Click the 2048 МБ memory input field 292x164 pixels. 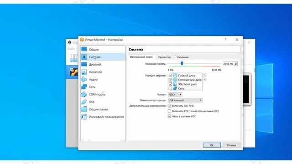[229, 64]
